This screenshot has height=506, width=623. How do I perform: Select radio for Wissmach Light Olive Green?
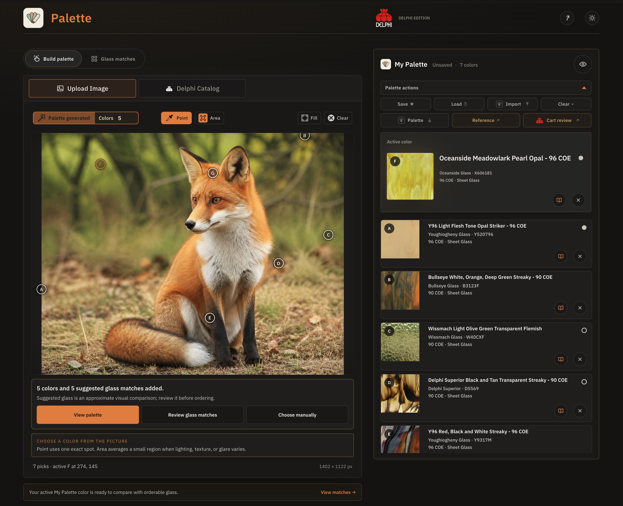point(584,330)
